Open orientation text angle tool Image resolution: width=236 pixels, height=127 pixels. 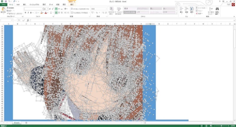(65, 9)
